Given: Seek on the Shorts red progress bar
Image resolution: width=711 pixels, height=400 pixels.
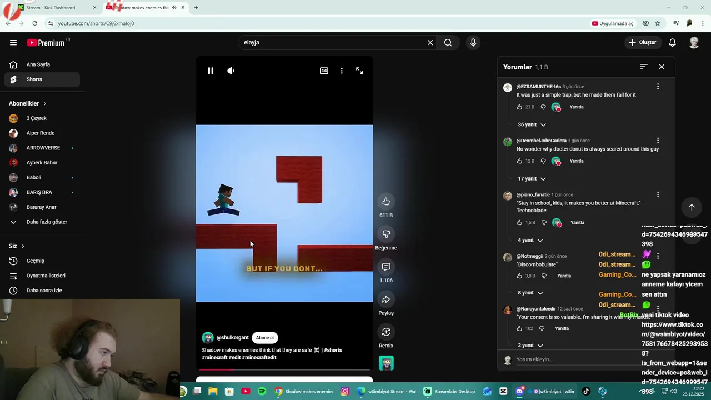Looking at the screenshot, I should click(284, 369).
